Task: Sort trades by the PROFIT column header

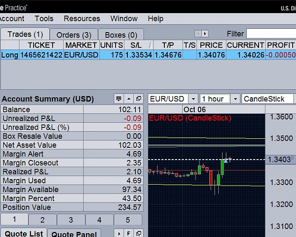Action: coord(281,45)
